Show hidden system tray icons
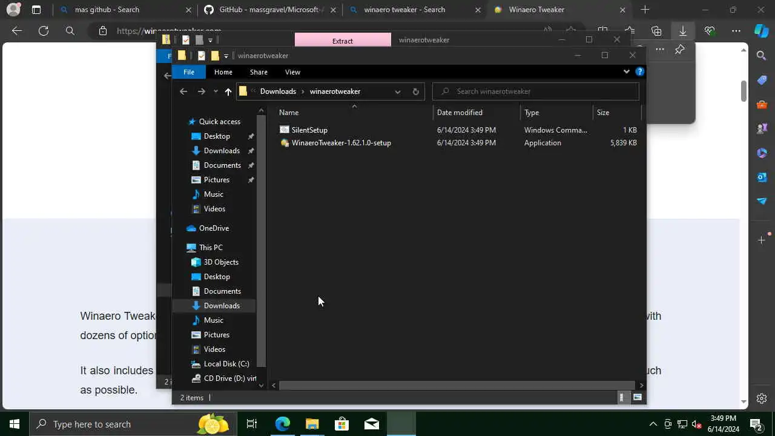 pos(653,424)
